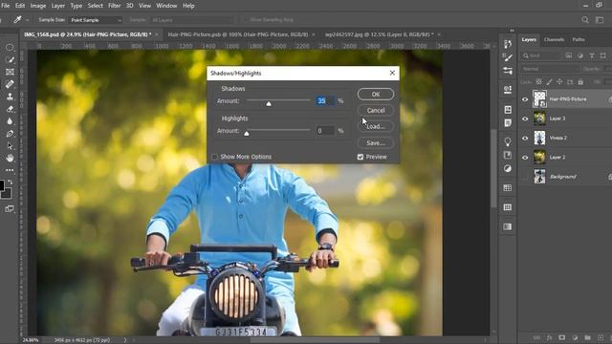Filter layers by pixel layer icon
This screenshot has height=344, width=612.
pyautogui.click(x=569, y=55)
